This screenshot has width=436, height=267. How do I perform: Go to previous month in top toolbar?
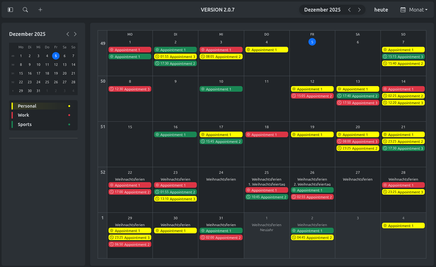click(349, 10)
